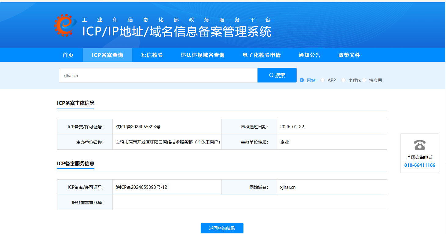Click the 主办单位名称 label

(x=90, y=142)
